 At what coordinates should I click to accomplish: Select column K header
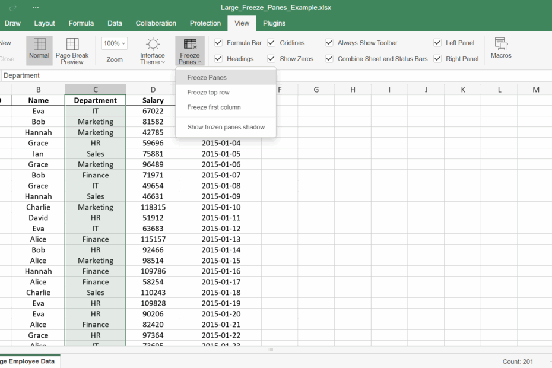pos(462,90)
